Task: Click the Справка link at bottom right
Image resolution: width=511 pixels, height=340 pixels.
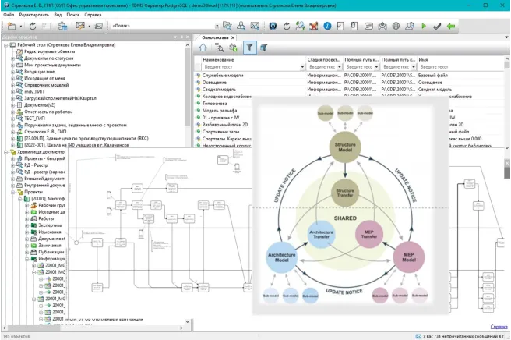Action: 499,326
